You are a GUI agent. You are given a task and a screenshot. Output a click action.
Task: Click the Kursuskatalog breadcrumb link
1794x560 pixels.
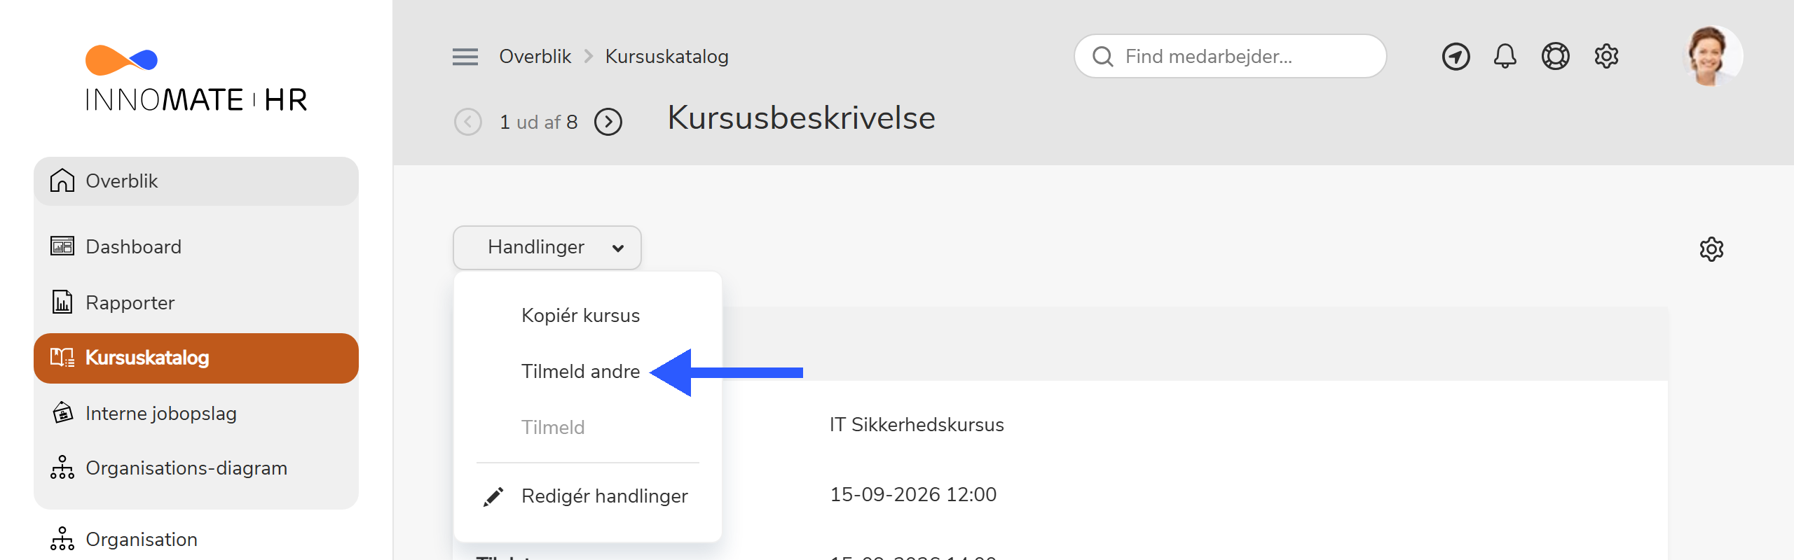pyautogui.click(x=666, y=57)
